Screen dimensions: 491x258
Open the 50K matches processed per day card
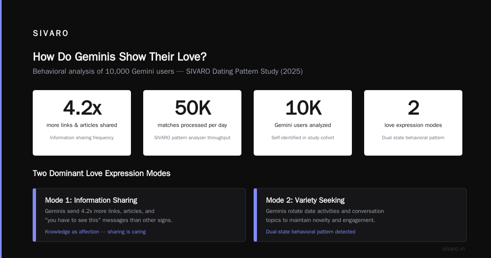192,123
